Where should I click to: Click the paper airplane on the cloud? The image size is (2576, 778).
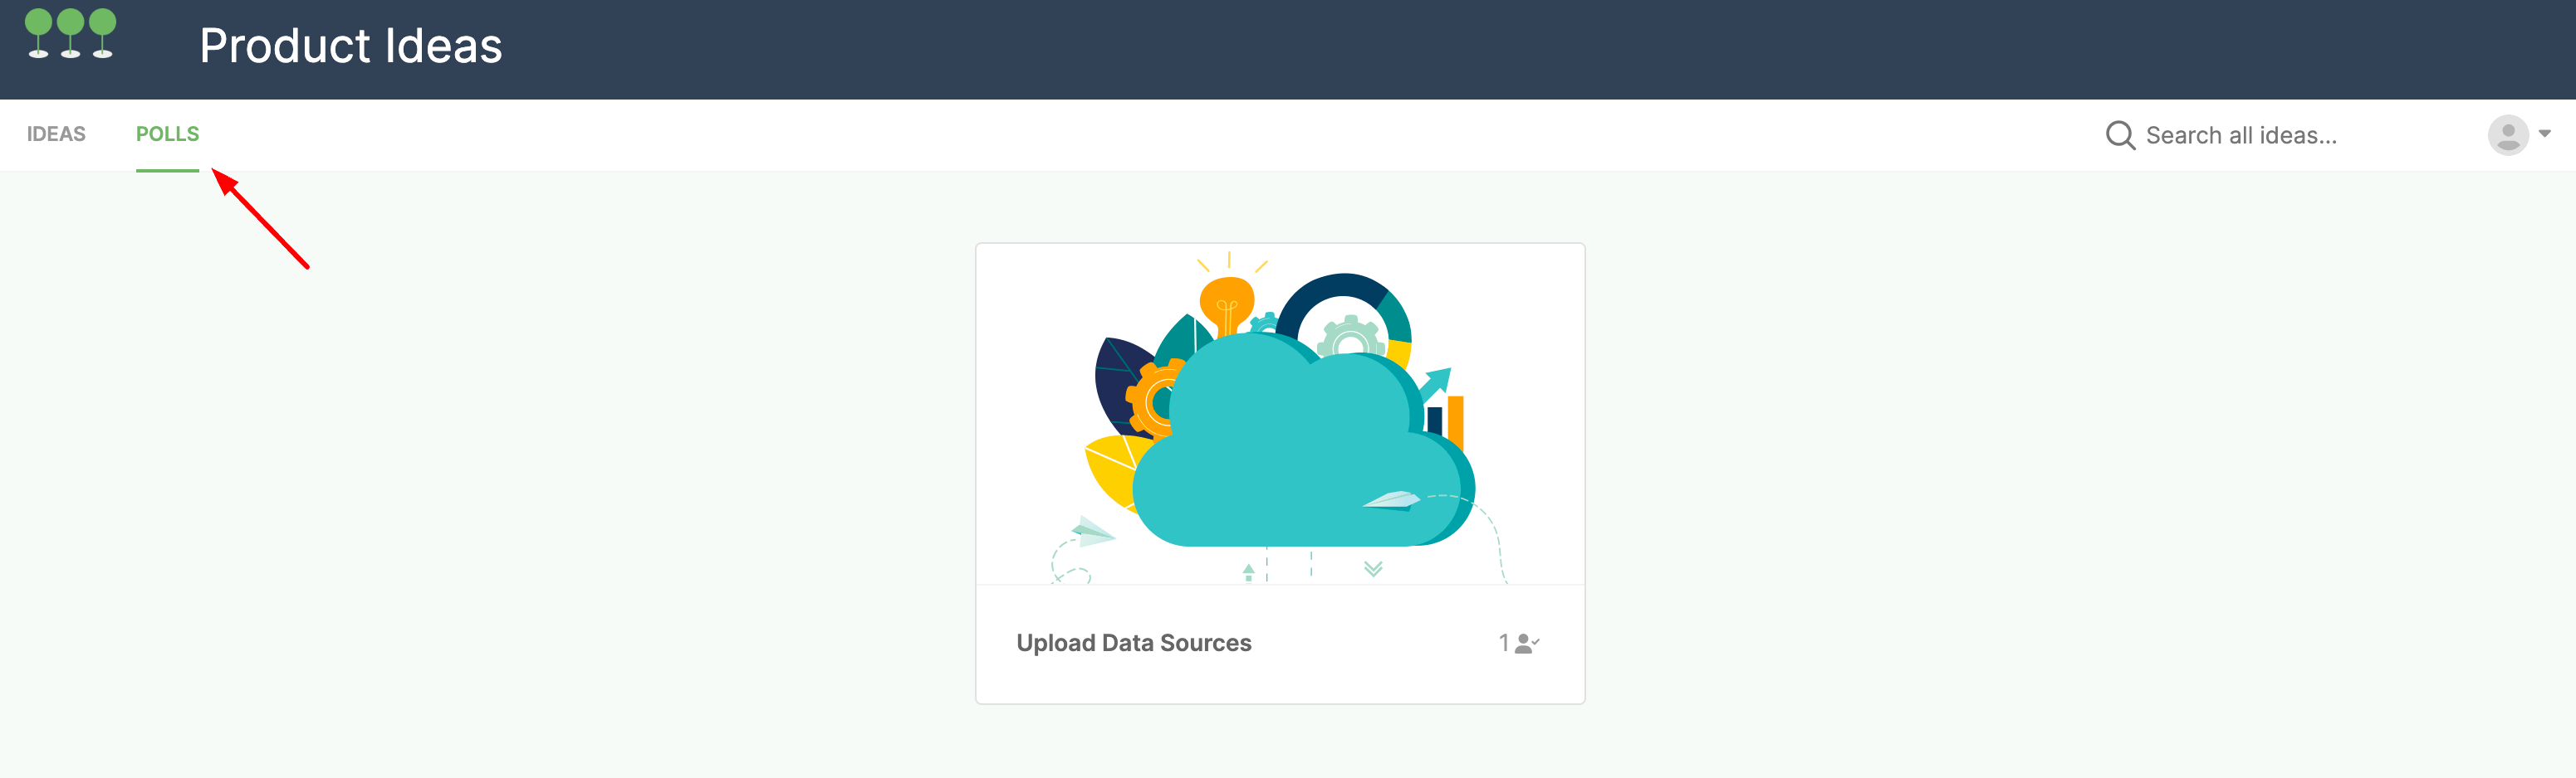click(x=1392, y=500)
